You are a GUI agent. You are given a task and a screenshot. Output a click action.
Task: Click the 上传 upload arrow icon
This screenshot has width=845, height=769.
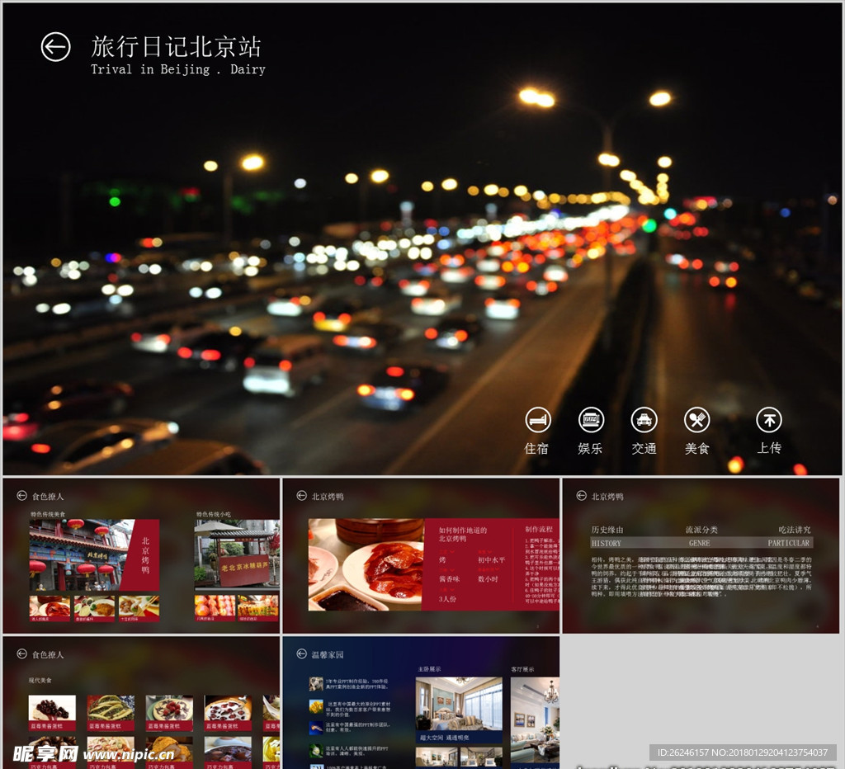click(x=769, y=420)
